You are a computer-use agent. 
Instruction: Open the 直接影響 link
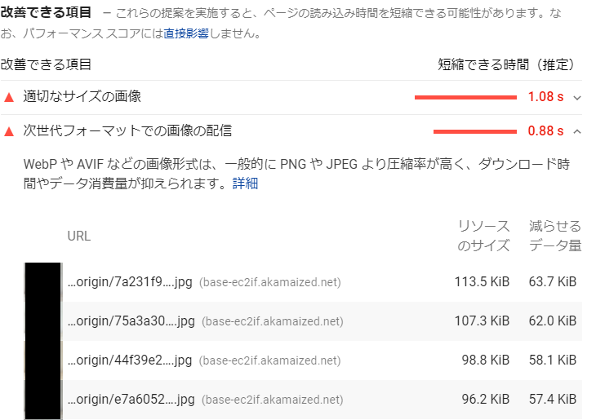[x=186, y=33]
